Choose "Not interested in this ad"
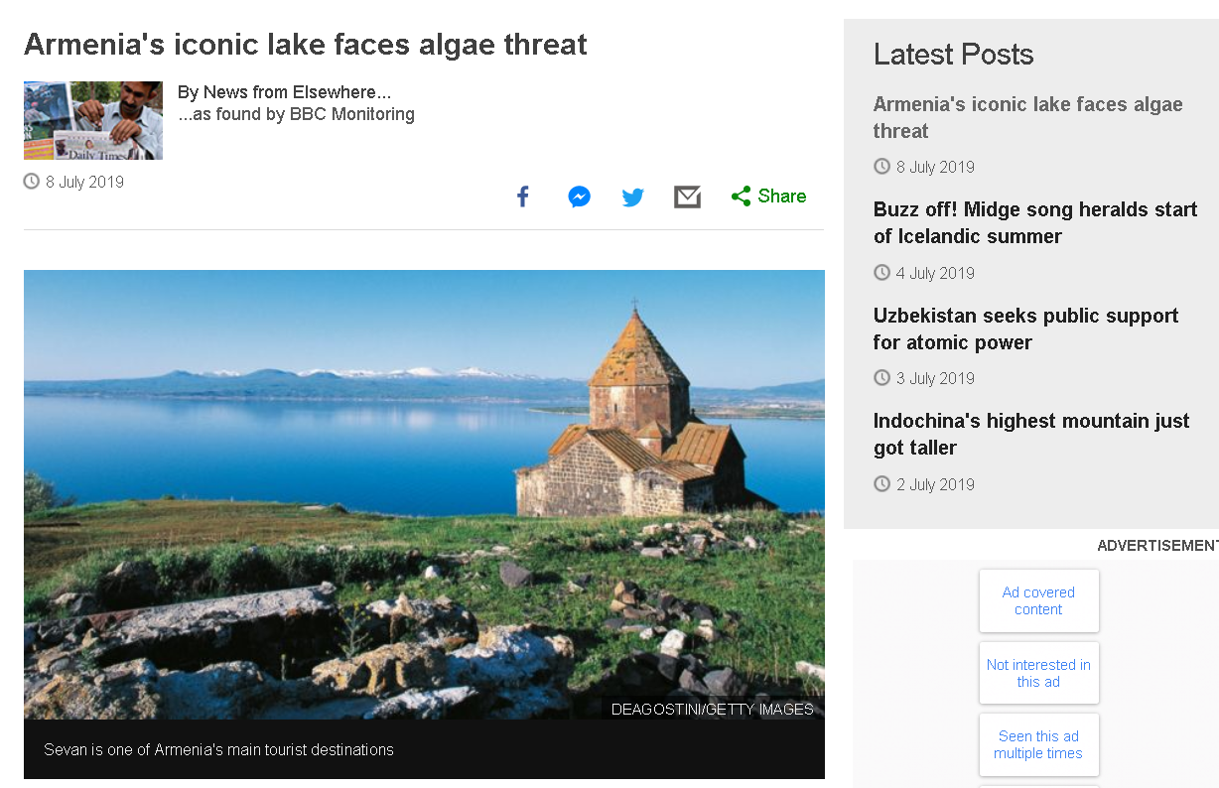This screenshot has height=788, width=1219. (x=1038, y=673)
